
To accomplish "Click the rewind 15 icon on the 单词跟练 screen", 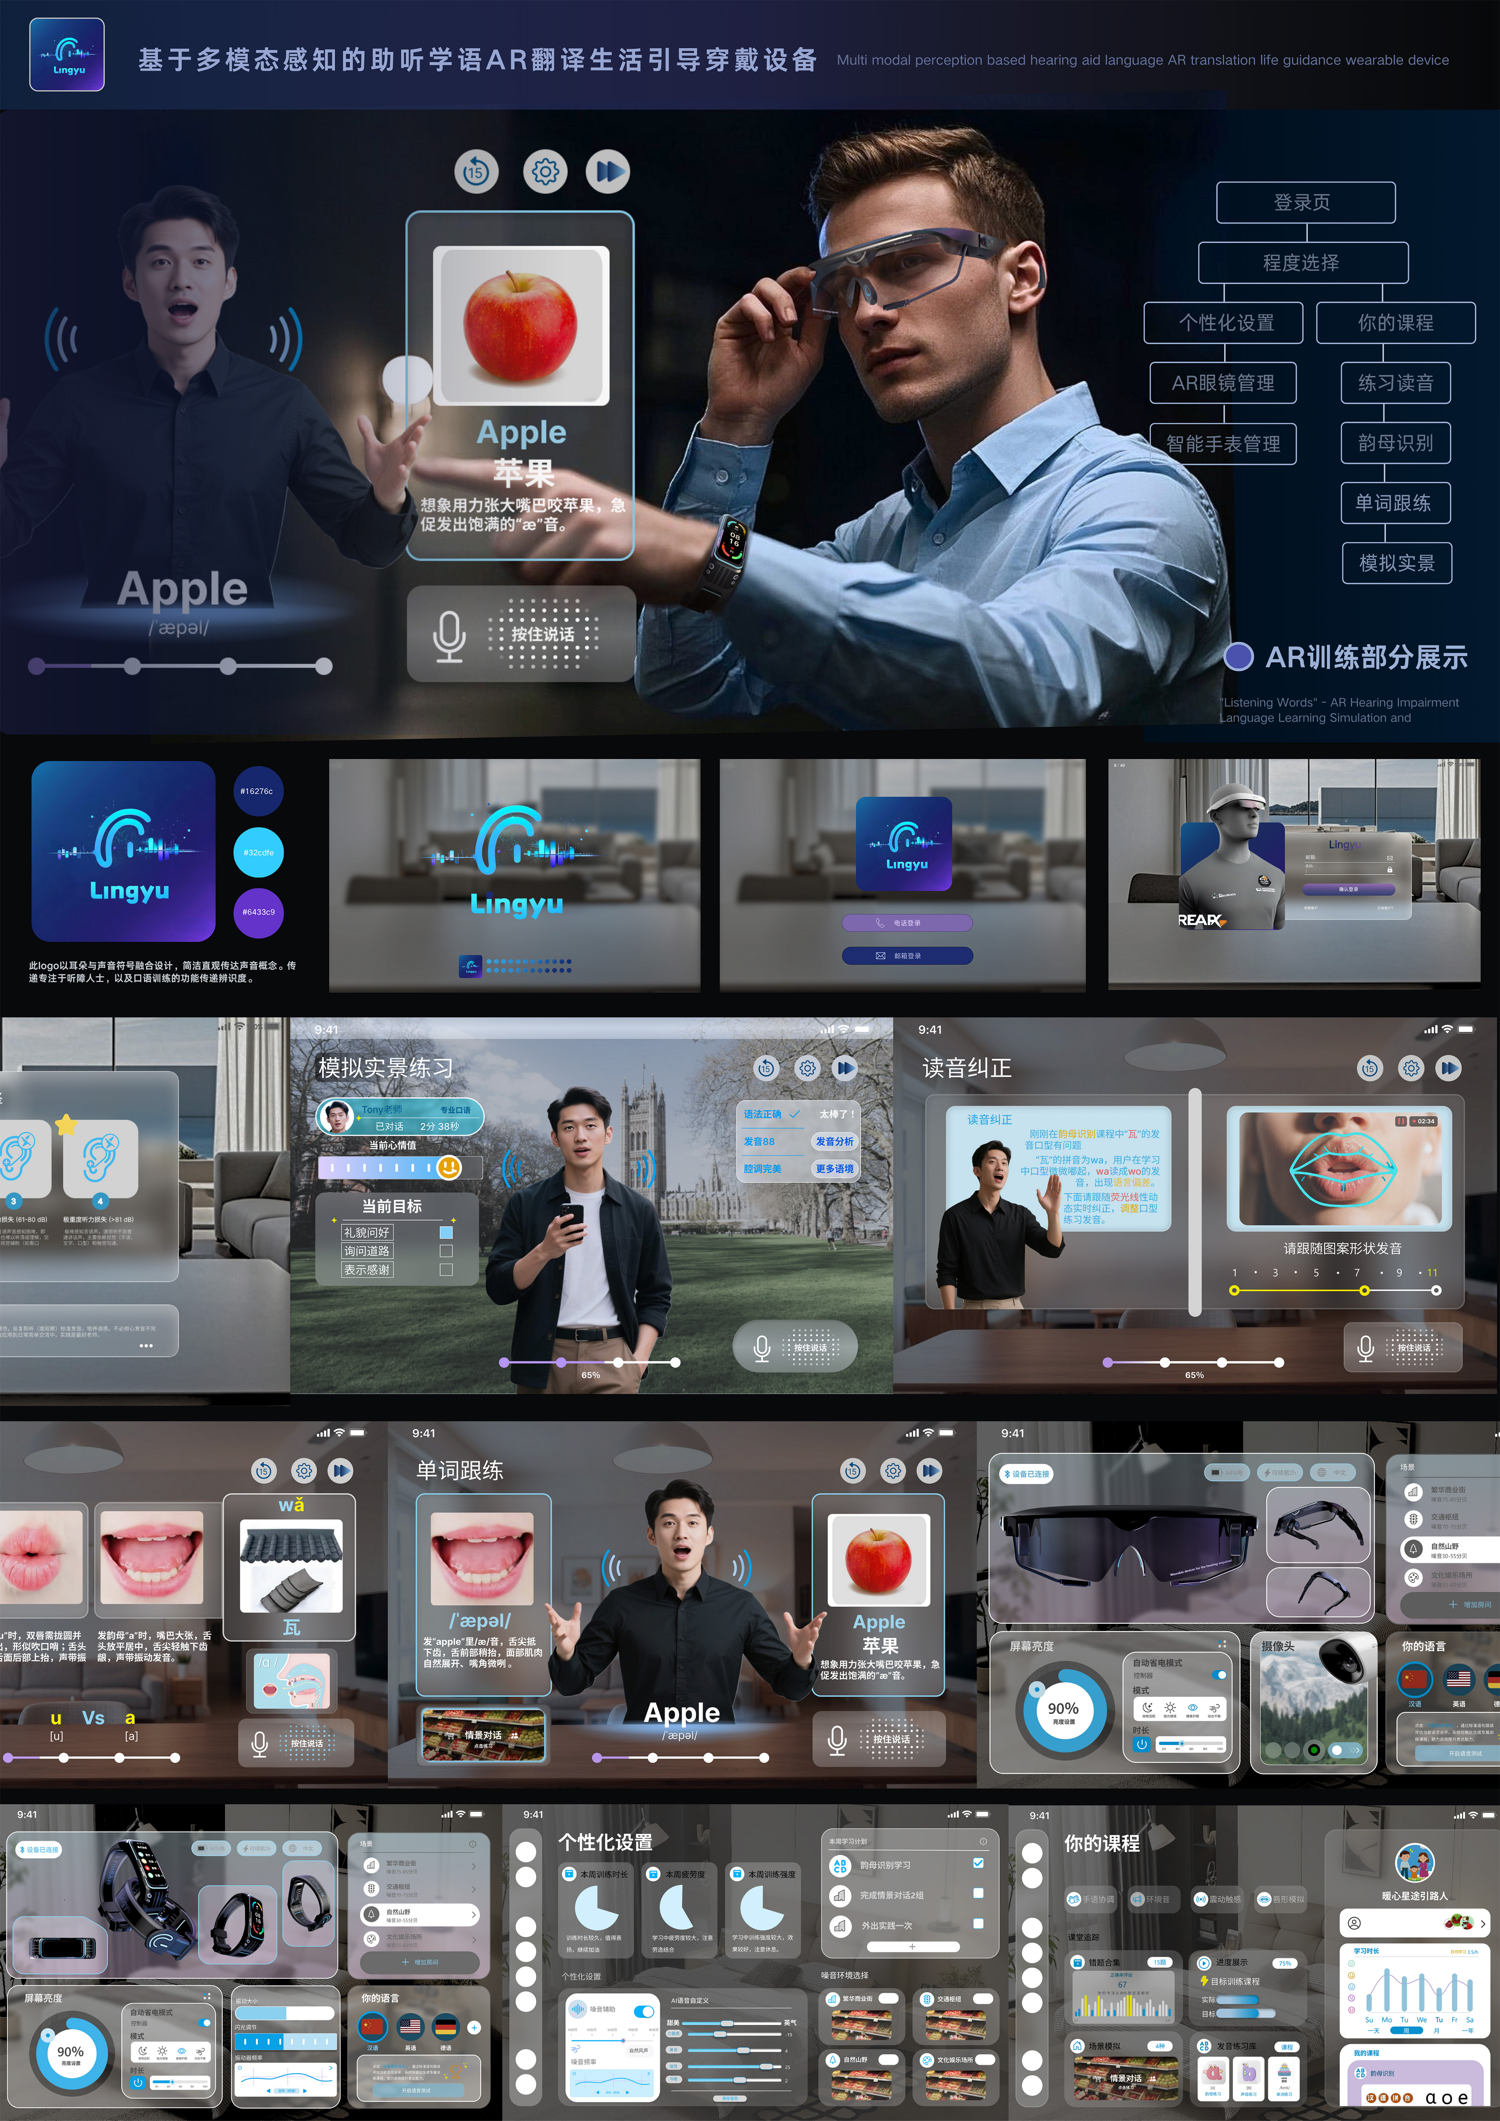I will [853, 1471].
